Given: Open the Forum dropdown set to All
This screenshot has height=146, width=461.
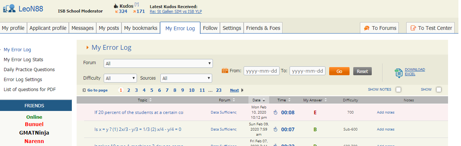Looking at the screenshot, I should [x=158, y=63].
